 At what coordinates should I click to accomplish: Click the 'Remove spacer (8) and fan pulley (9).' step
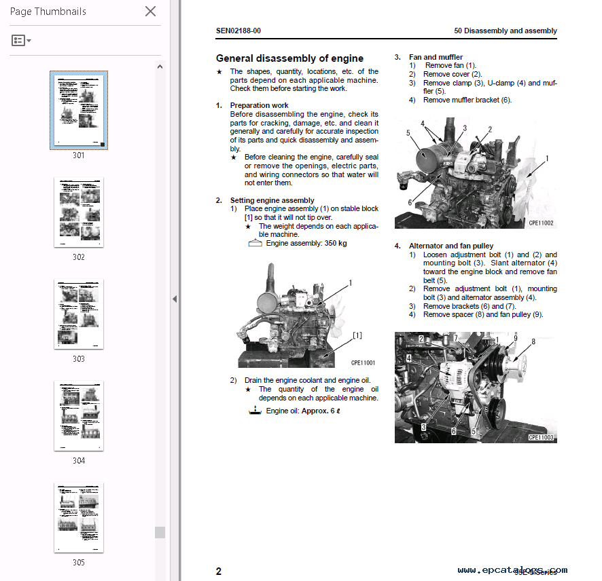483,314
